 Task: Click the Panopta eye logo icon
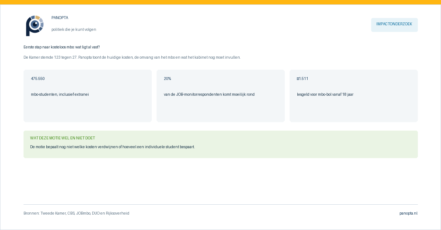pyautogui.click(x=35, y=26)
